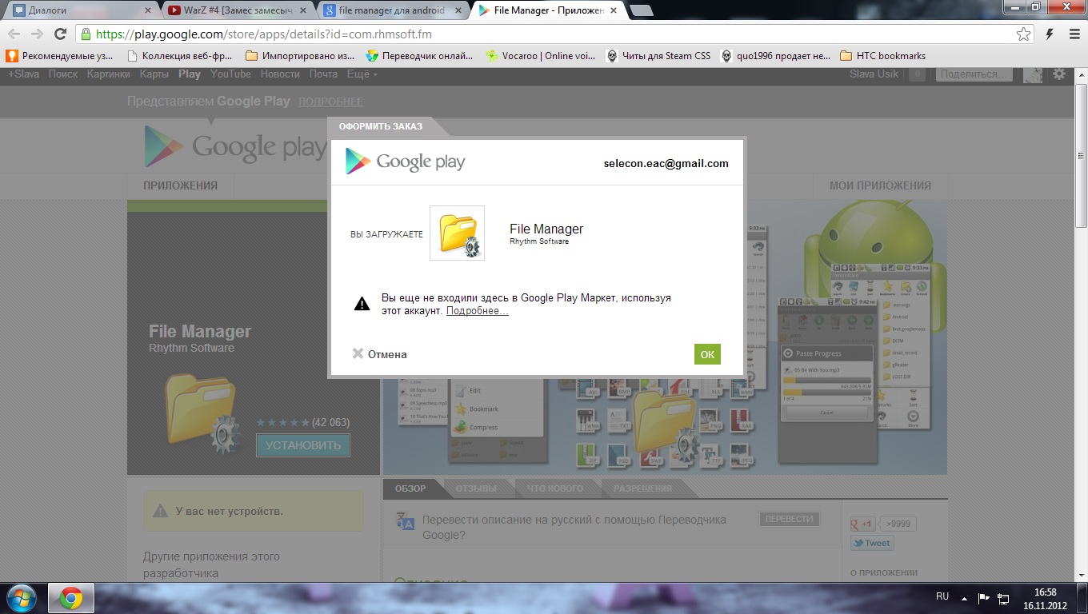
Task: Select the РАЗРЕШЕНИЯ tab
Action: point(642,488)
